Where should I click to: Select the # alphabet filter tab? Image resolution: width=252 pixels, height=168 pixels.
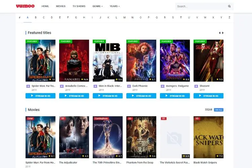[19, 17]
